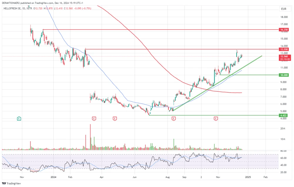Click the green ascending trendline
This screenshot has width=294, height=187.
coord(206,90)
